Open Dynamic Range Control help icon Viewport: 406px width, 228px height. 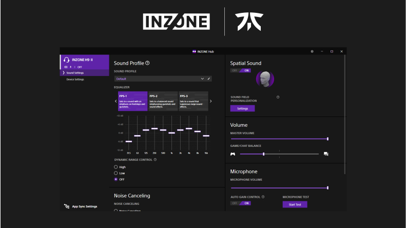(x=155, y=160)
